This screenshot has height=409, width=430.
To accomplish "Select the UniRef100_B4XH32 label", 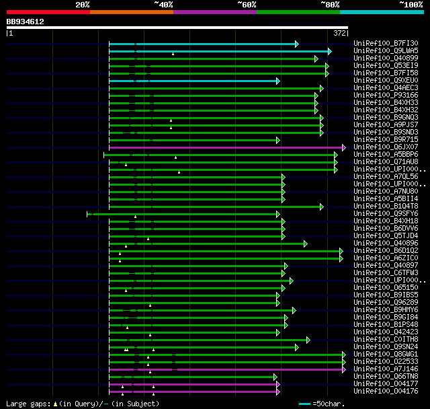I will coord(386,110).
